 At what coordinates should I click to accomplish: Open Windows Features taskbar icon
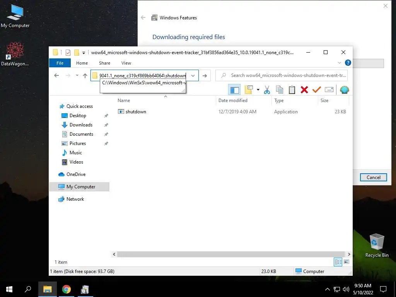point(85,289)
